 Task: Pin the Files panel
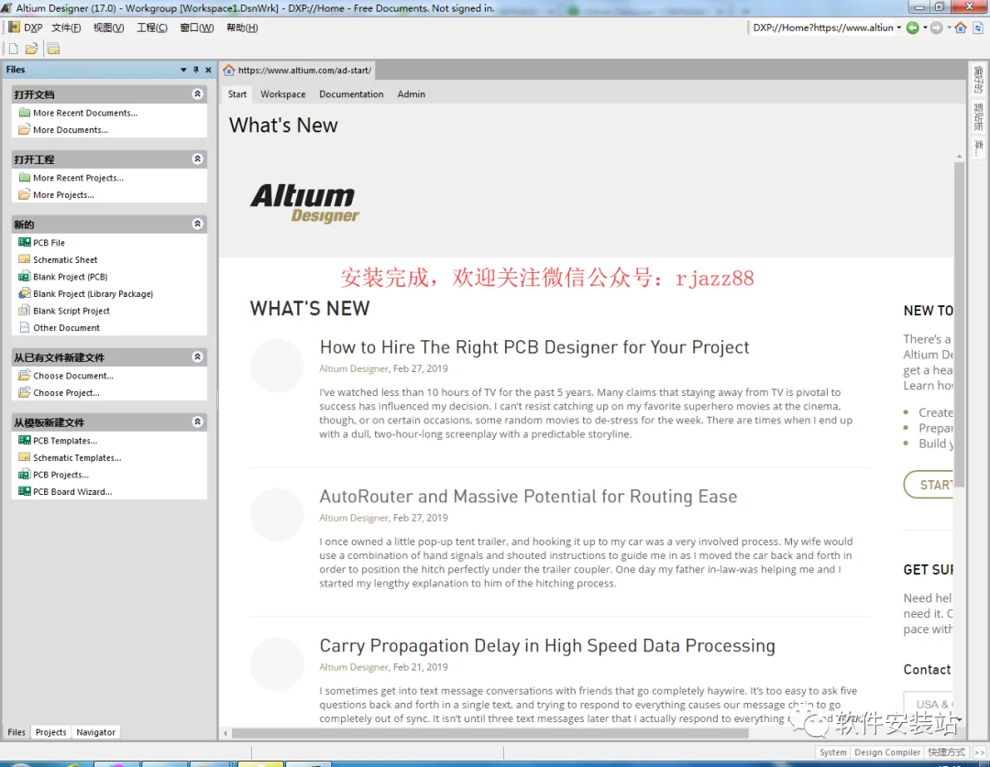(x=196, y=70)
